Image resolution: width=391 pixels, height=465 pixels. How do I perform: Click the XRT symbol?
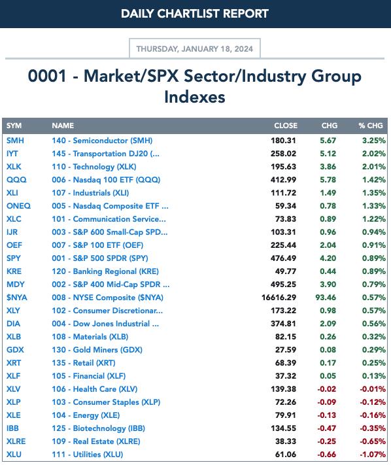[x=14, y=363]
